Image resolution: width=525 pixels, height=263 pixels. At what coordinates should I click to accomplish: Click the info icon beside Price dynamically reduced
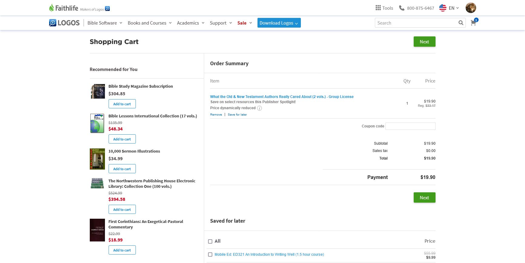coord(259,108)
